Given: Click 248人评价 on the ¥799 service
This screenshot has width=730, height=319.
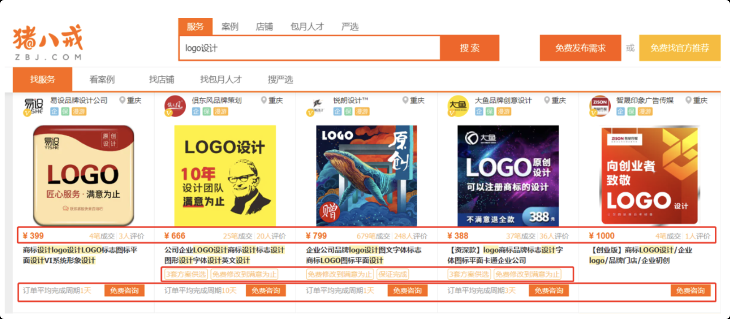Looking at the screenshot, I should 411,236.
